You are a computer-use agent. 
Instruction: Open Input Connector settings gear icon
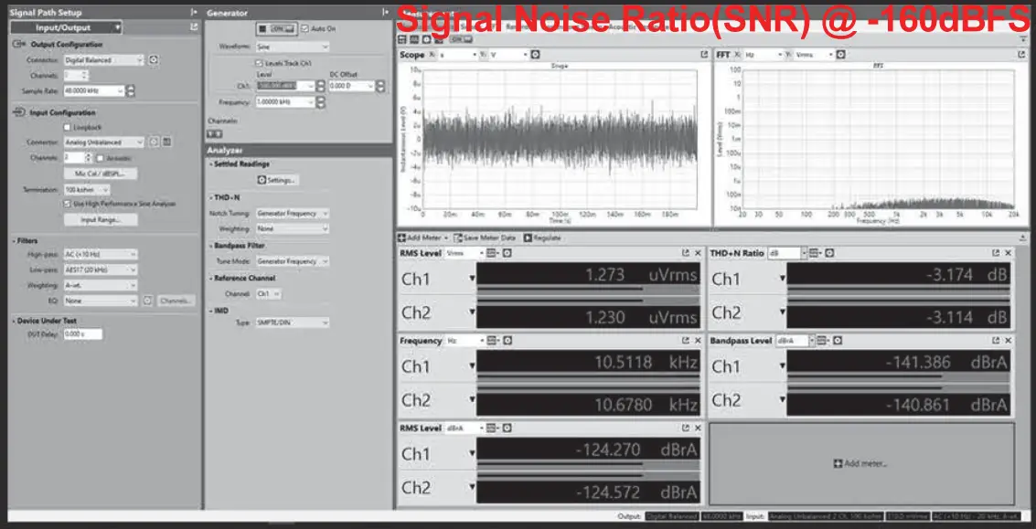154,142
